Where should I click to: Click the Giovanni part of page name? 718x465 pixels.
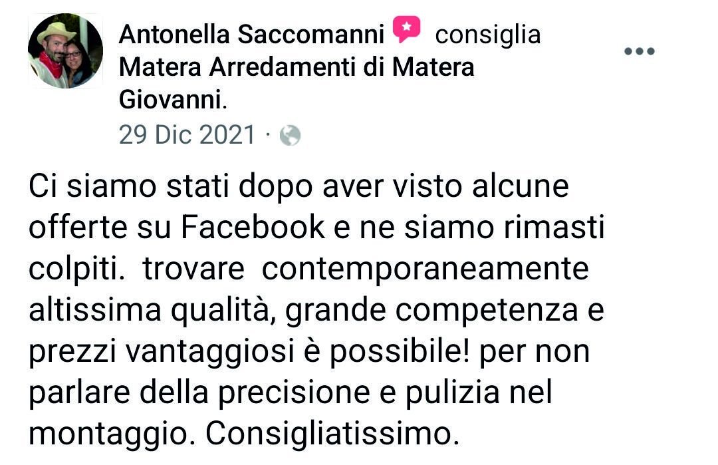170,99
